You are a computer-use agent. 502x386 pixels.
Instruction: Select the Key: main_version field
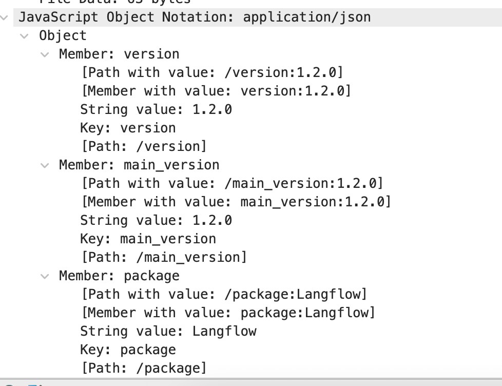(x=148, y=239)
